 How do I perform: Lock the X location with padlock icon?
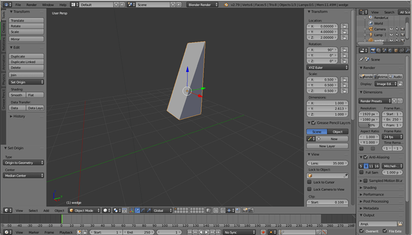(344, 26)
